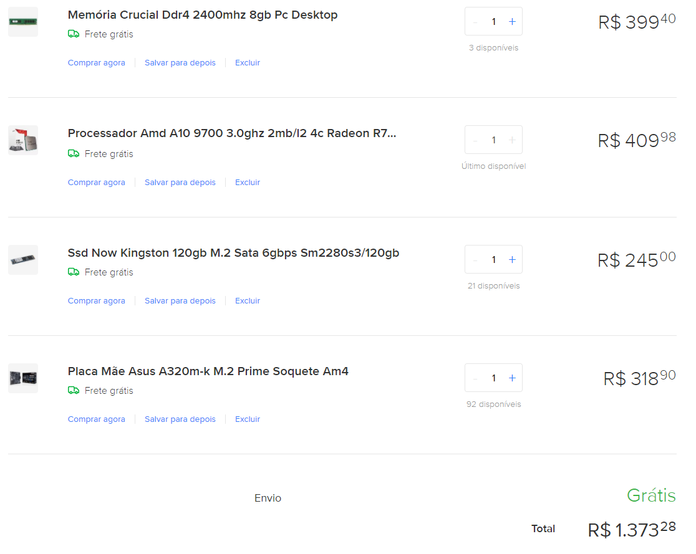
Task: Click Excluir for Placa Mãe Asus
Action: pyautogui.click(x=247, y=419)
